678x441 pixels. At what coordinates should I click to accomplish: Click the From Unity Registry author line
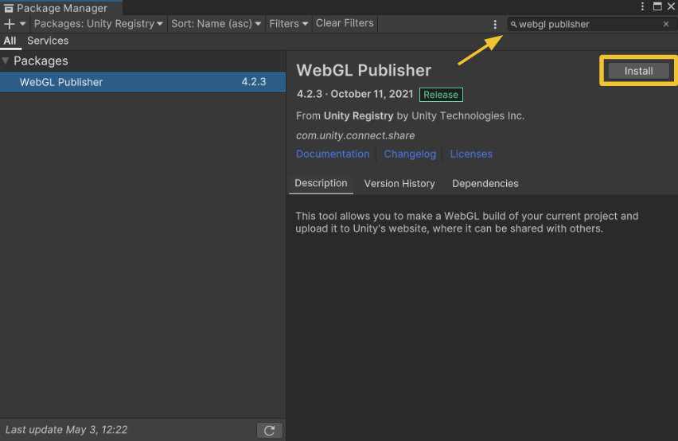pyautogui.click(x=410, y=116)
